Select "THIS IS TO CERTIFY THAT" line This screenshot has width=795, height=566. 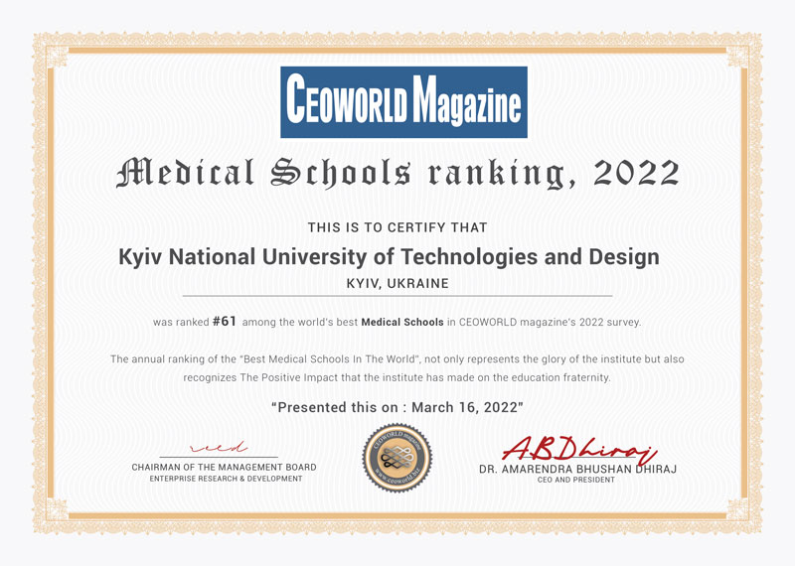[x=397, y=227]
